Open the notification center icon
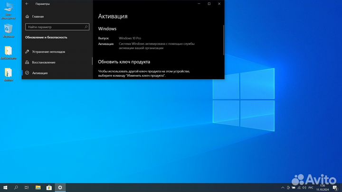 [335, 188]
